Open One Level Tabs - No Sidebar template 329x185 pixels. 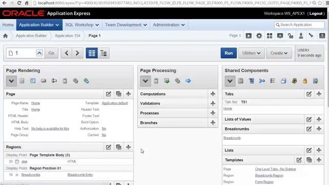[276, 169]
